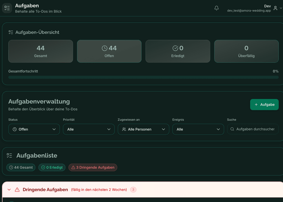Open the Status dropdown showing Offen
This screenshot has height=202, width=283.
tap(34, 129)
